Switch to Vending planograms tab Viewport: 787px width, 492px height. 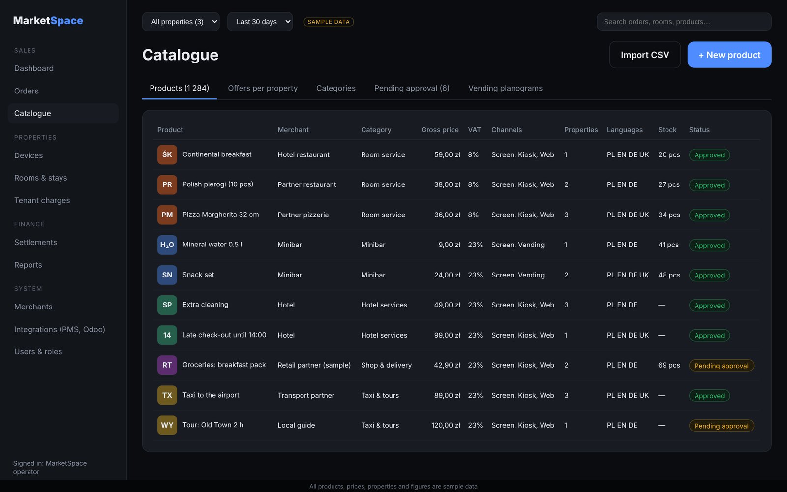point(505,88)
